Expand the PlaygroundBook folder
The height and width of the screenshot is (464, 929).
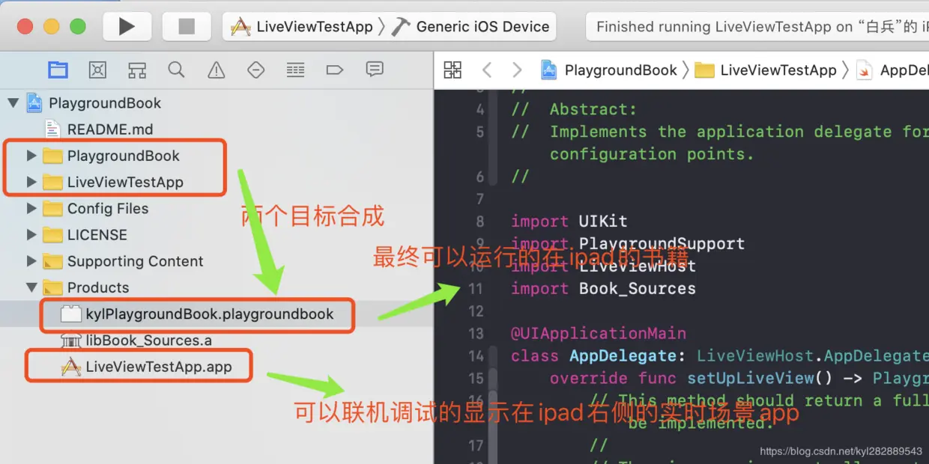31,156
